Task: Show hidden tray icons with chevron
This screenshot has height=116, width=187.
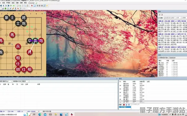Action: (170, 114)
